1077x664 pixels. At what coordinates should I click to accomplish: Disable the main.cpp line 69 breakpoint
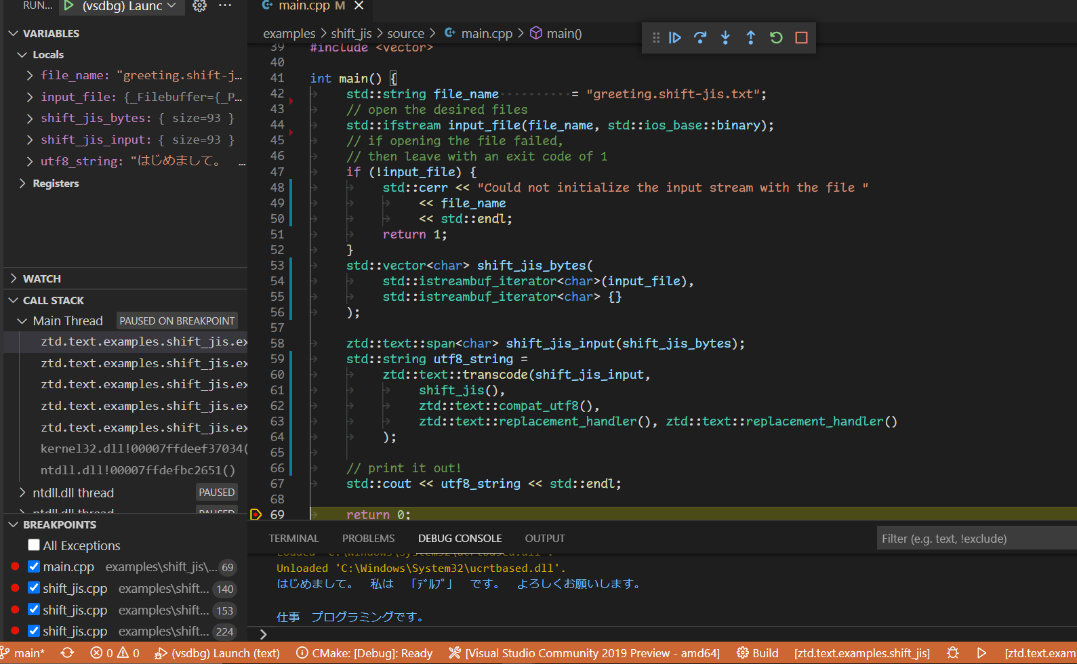coord(34,566)
